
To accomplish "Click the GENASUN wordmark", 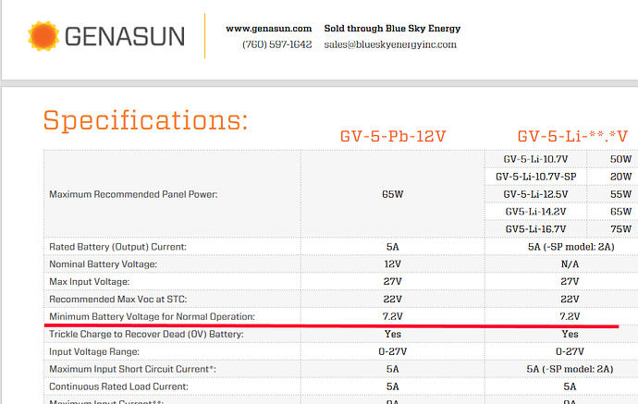I will (125, 36).
